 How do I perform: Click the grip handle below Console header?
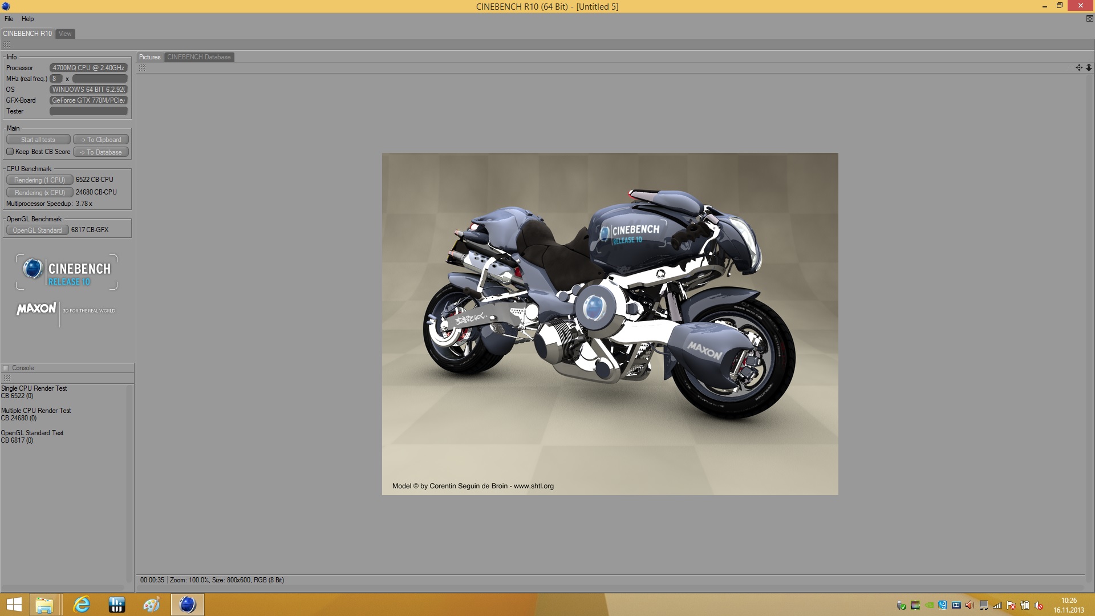[x=7, y=378]
